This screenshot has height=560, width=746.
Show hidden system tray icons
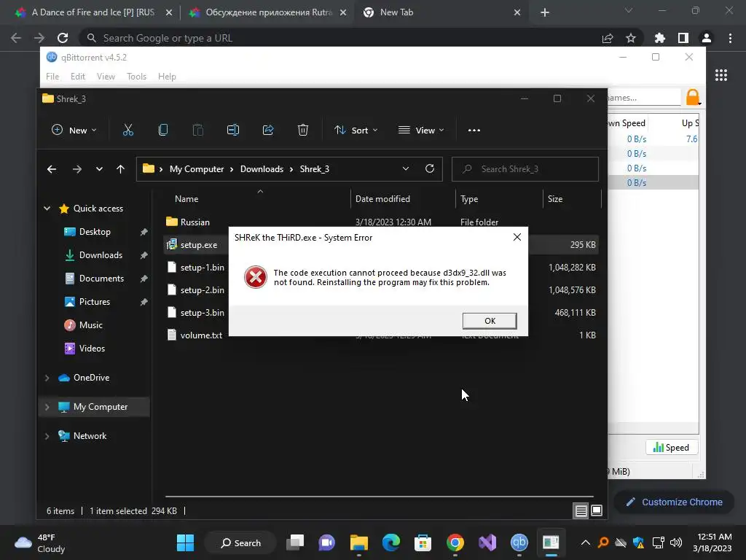pyautogui.click(x=586, y=542)
